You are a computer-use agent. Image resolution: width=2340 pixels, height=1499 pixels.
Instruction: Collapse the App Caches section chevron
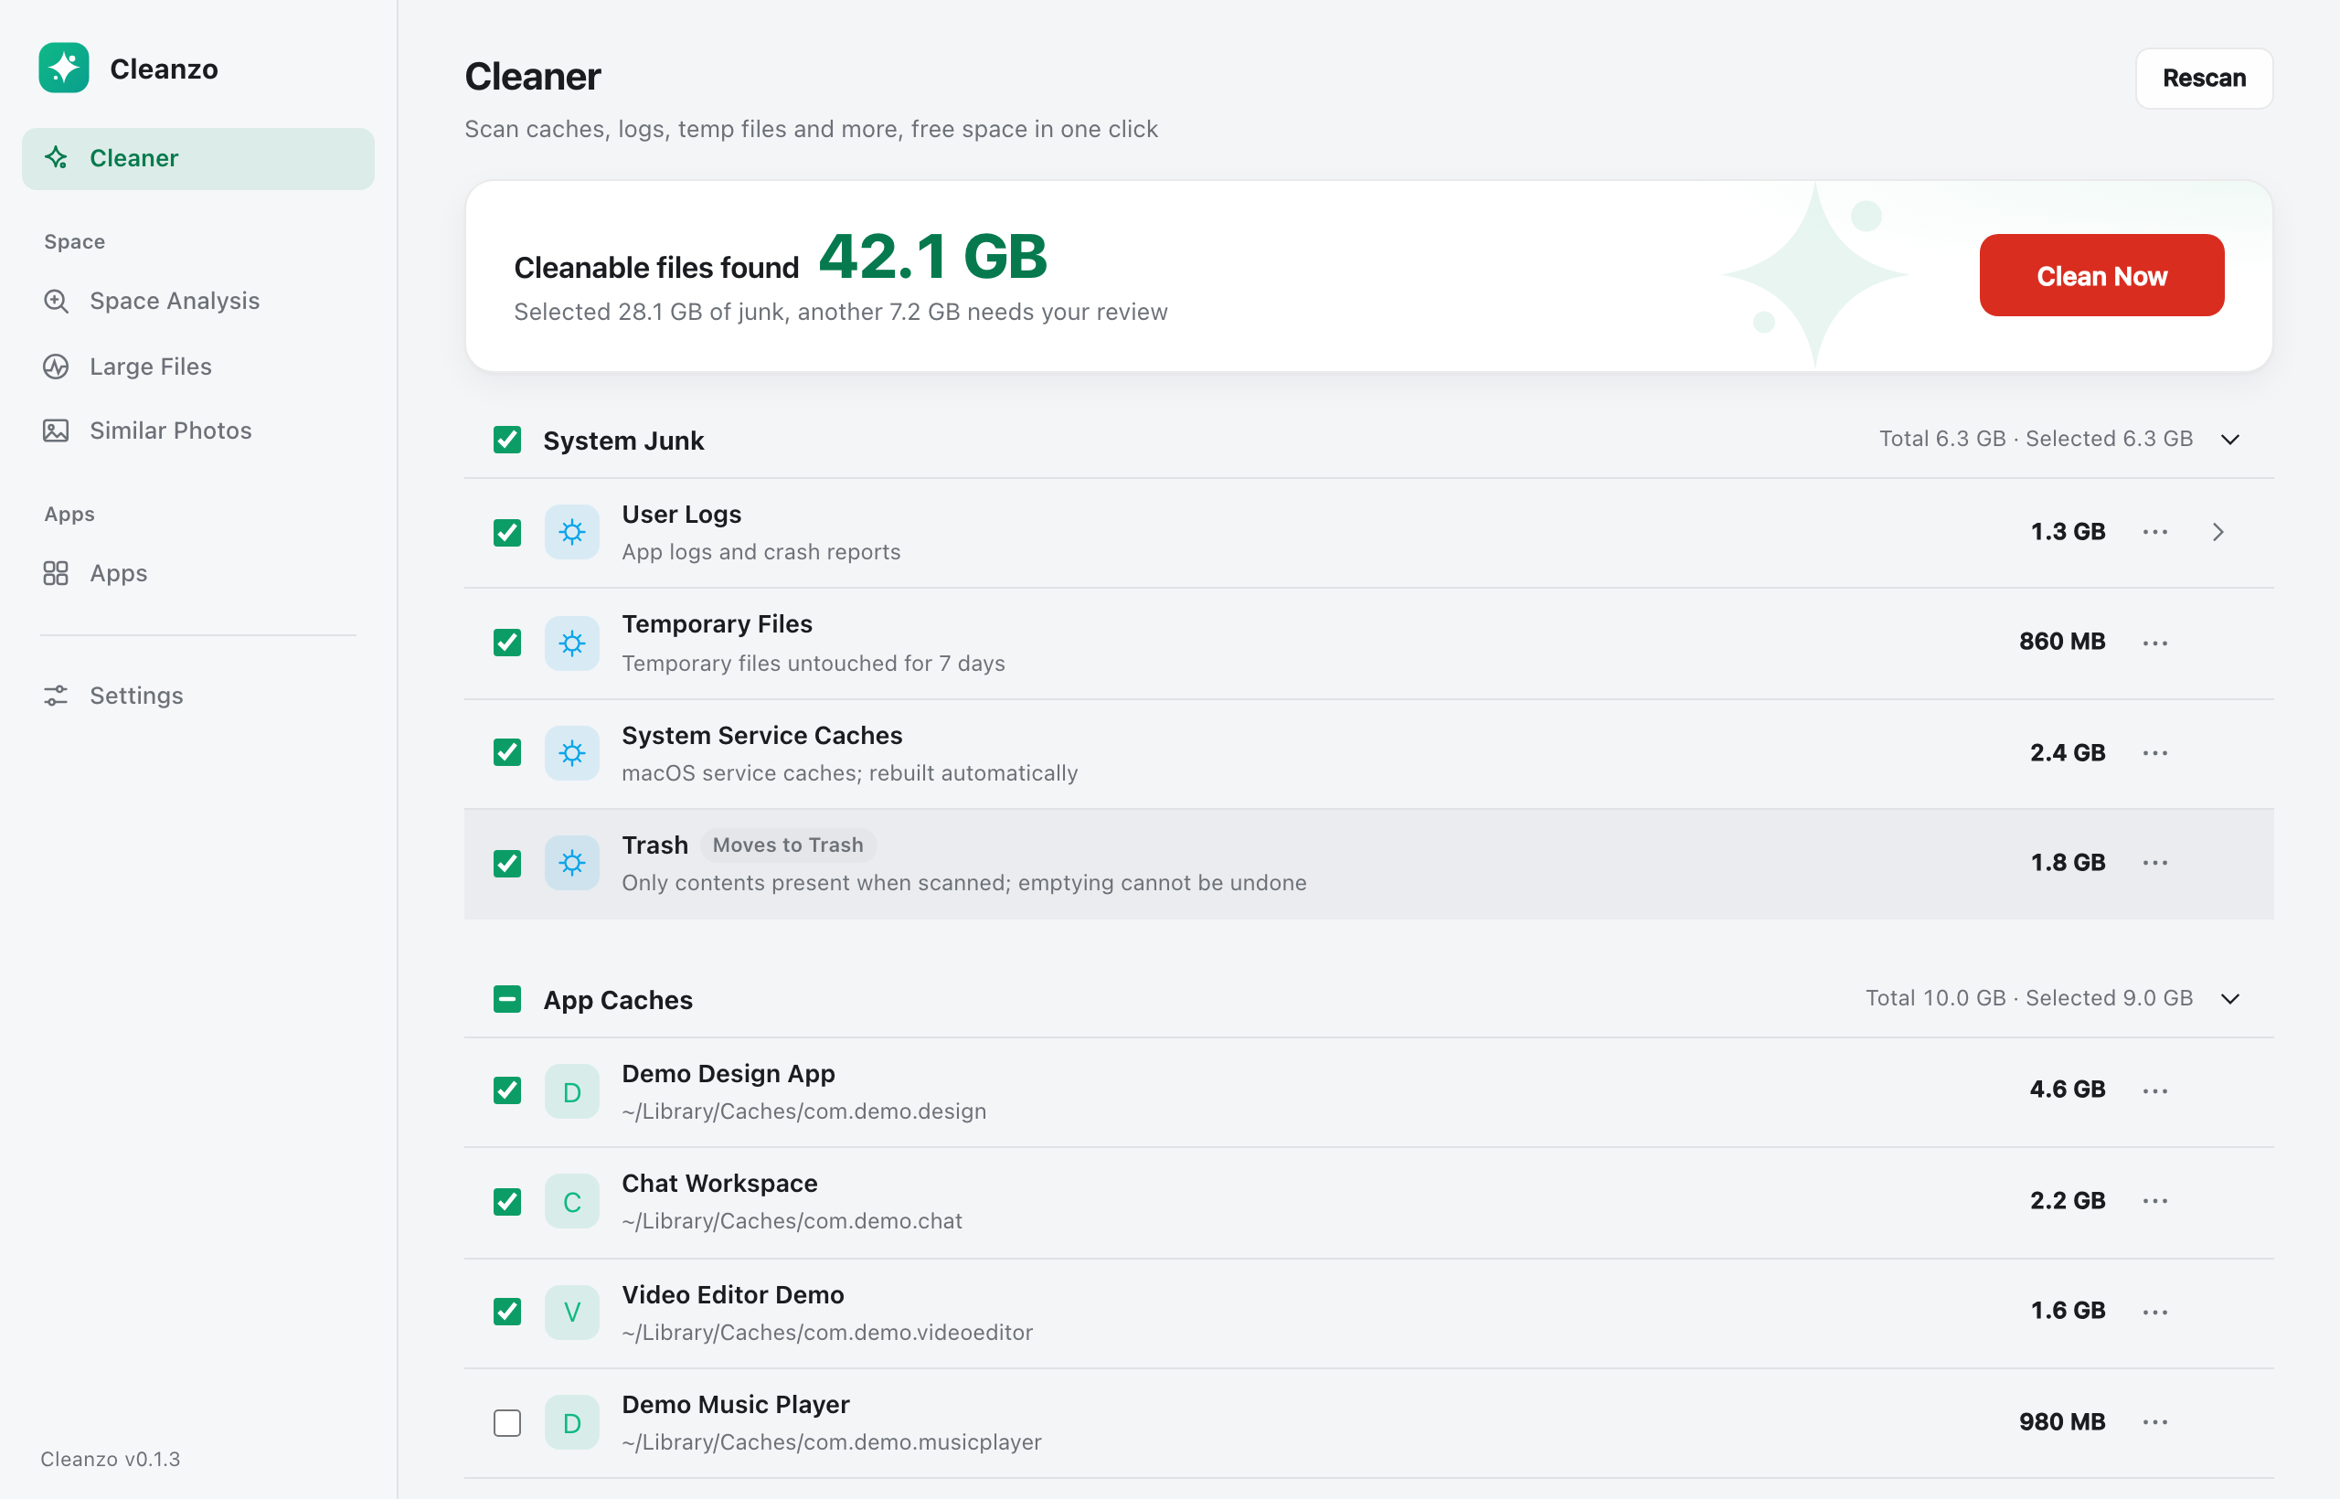point(2231,1000)
